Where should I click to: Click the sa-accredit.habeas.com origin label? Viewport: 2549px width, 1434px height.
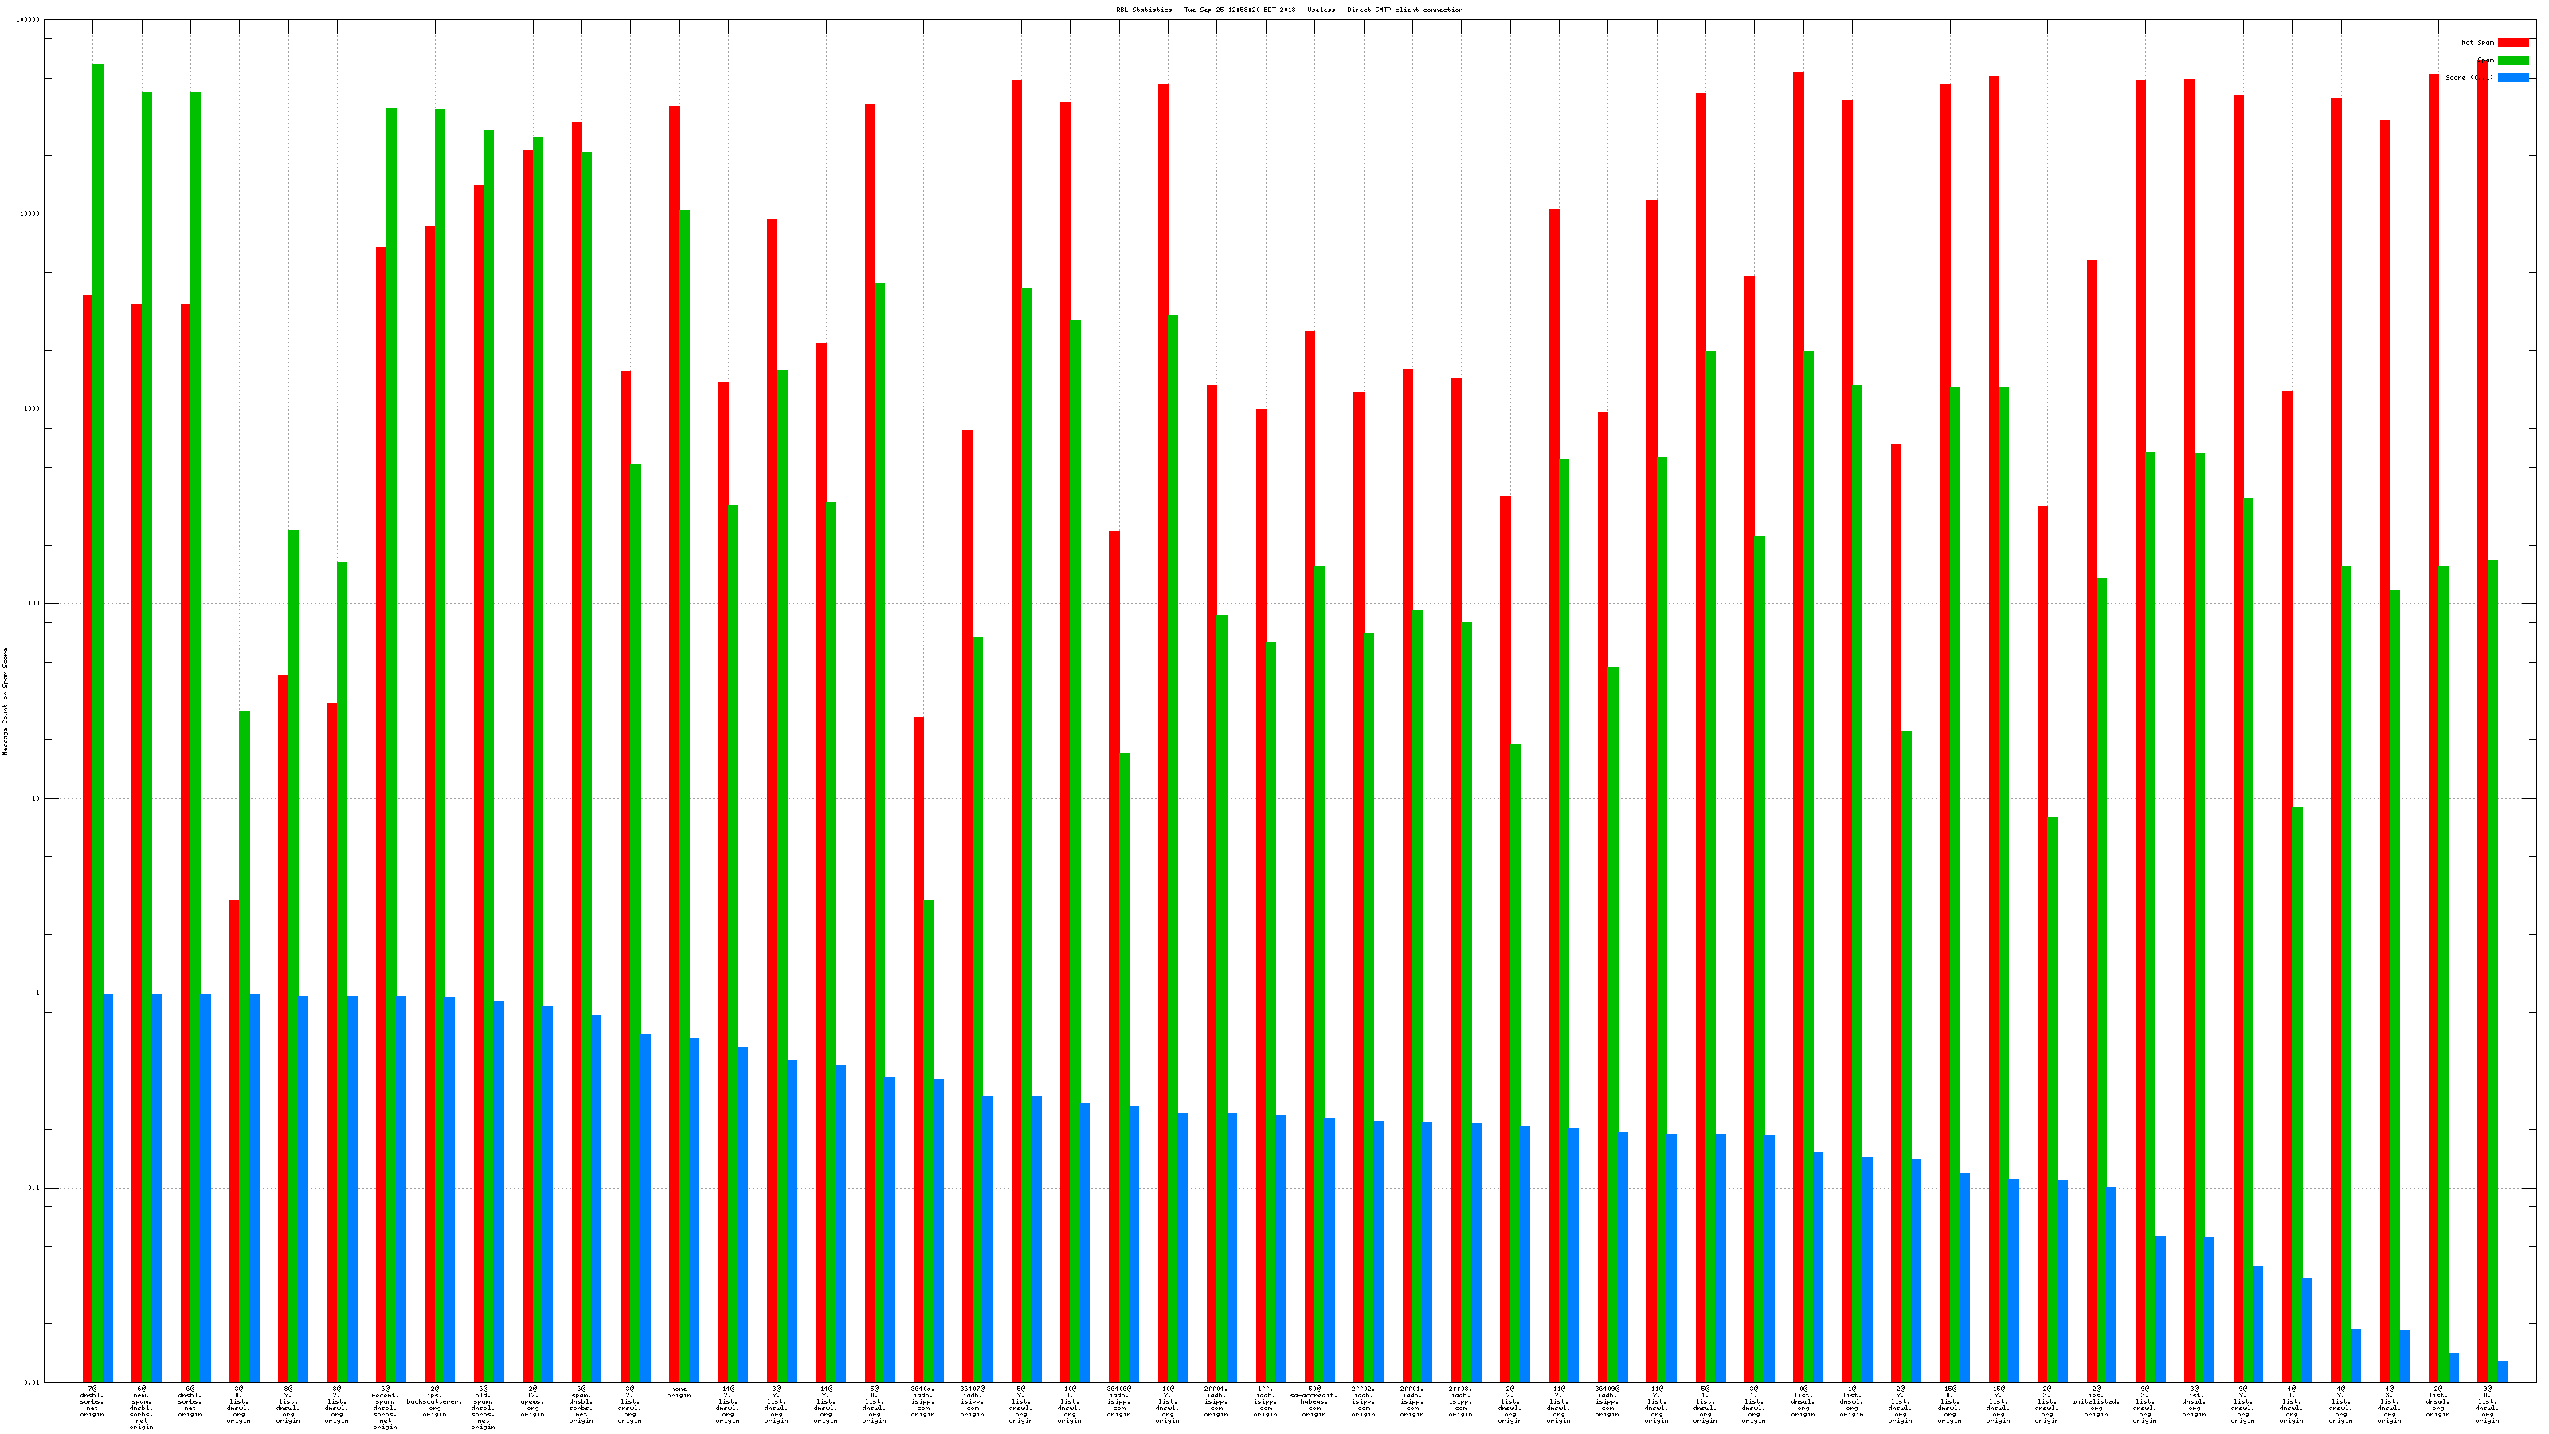pyautogui.click(x=1313, y=1401)
